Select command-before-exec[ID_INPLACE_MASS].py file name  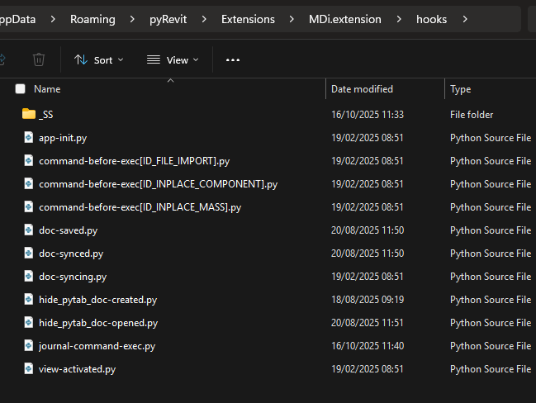pos(140,207)
